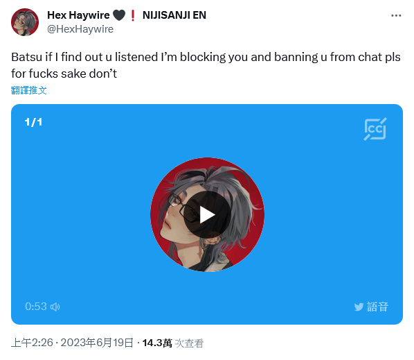Open the three-dot more options menu

(x=396, y=15)
